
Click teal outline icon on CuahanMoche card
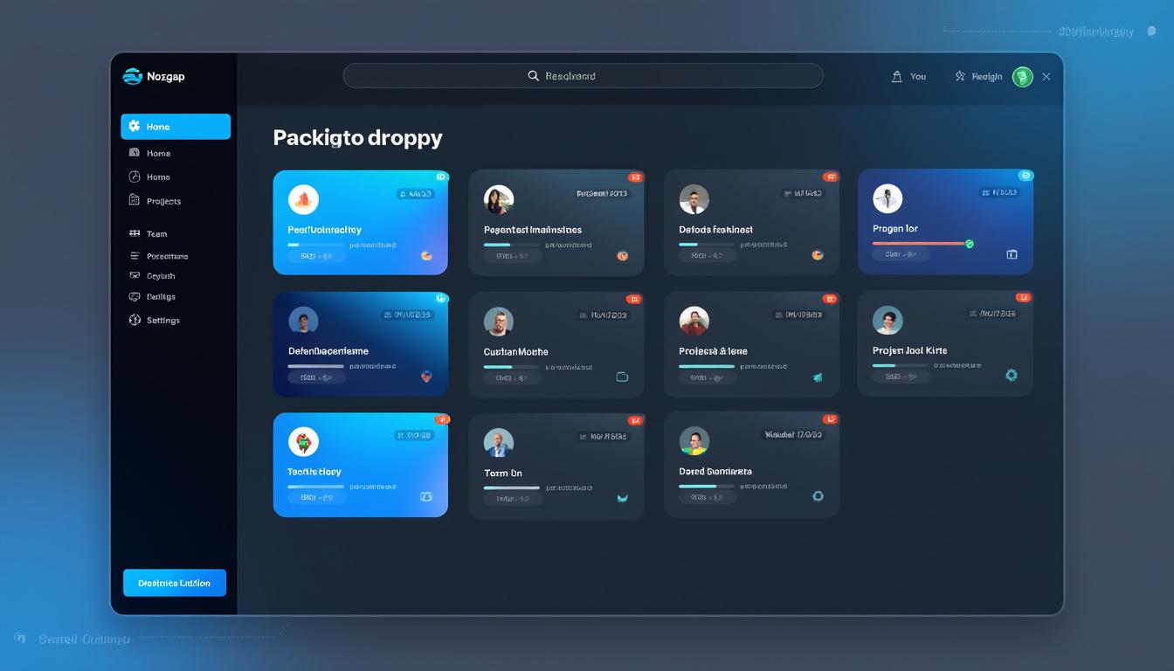pos(623,377)
